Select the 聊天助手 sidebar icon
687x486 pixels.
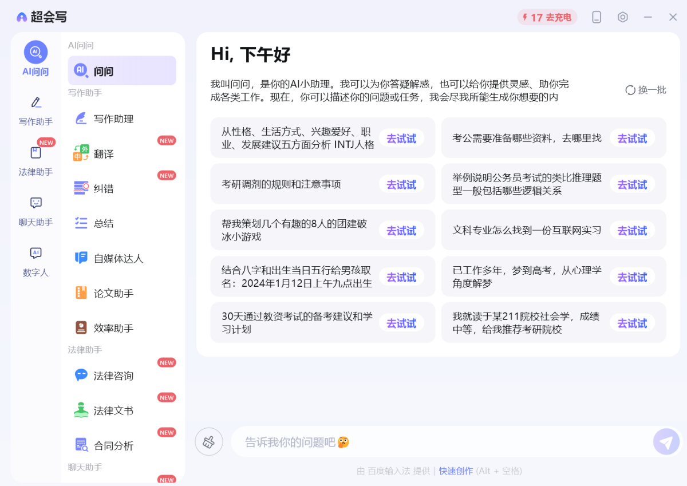35,210
